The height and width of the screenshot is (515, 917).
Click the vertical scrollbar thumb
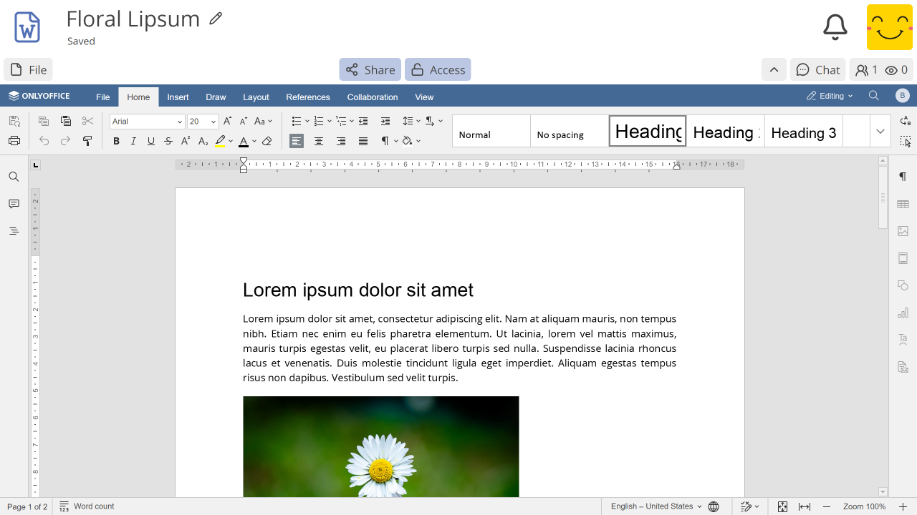pyautogui.click(x=883, y=197)
